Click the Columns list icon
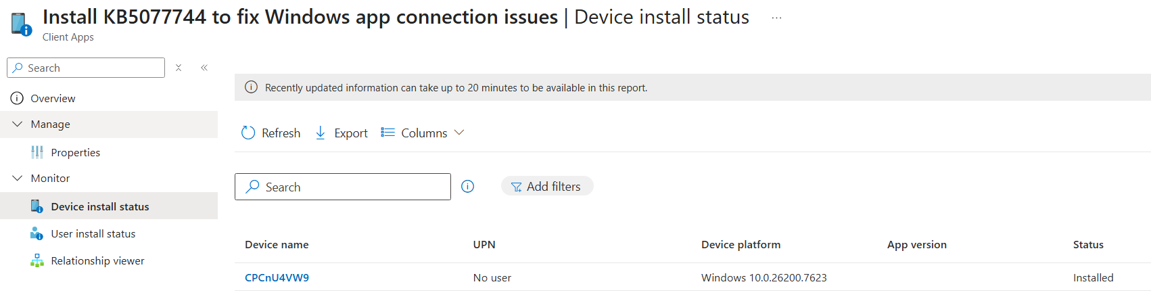This screenshot has height=299, width=1151. 387,133
